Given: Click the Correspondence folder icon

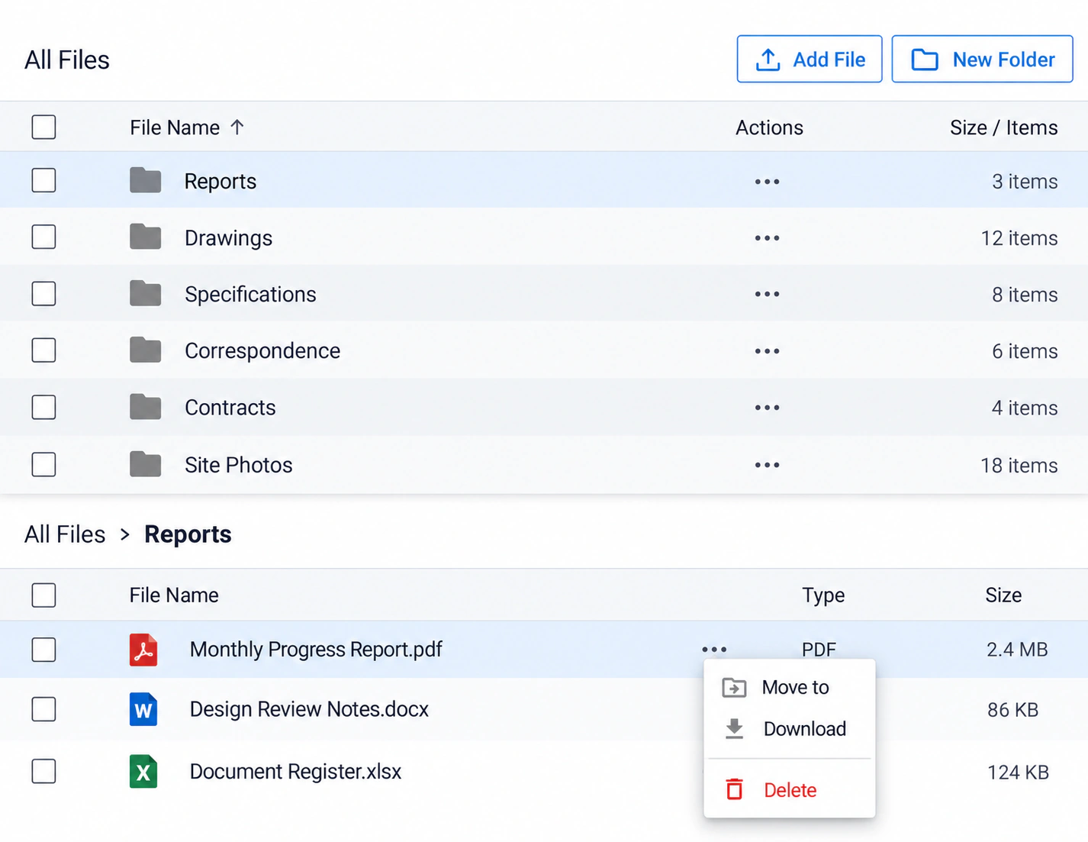Looking at the screenshot, I should coord(145,350).
